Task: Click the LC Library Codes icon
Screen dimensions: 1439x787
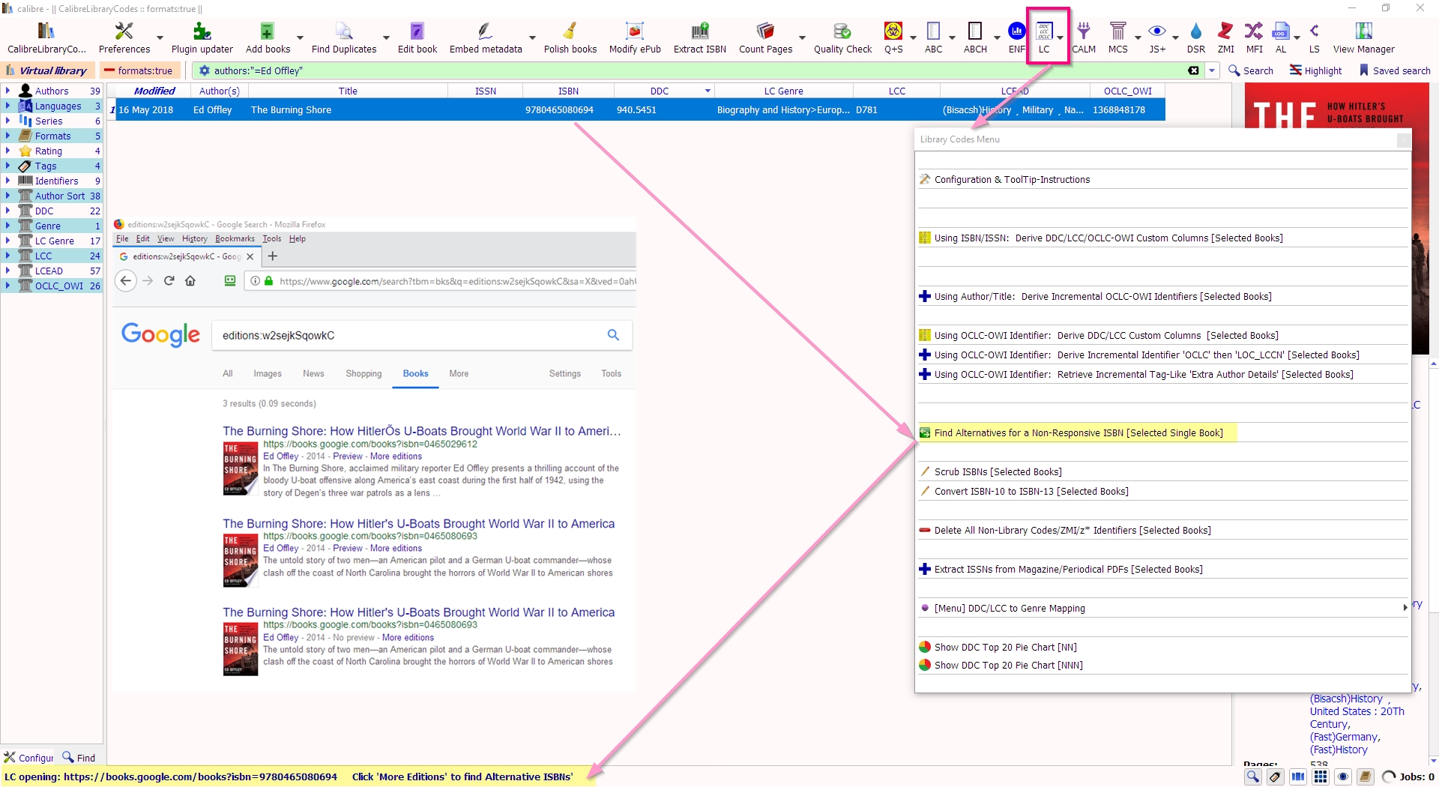Action: pos(1044,37)
